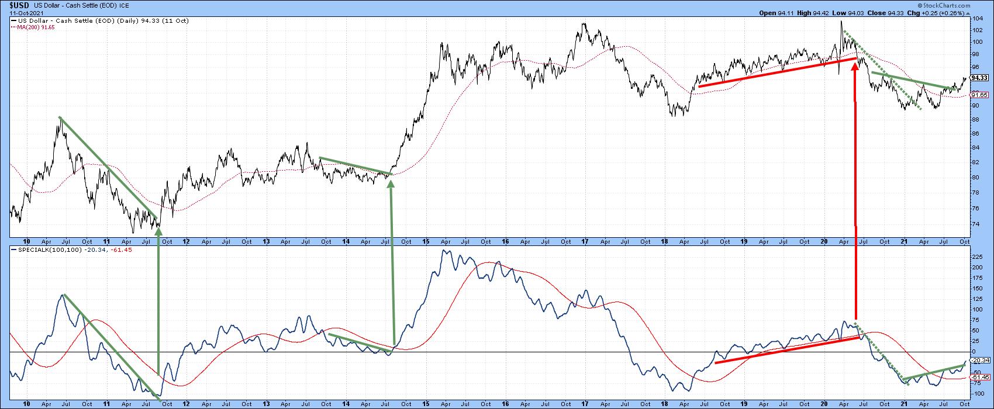Click the 91.65 moving average tag on right axis
994x409 pixels.
click(x=979, y=95)
